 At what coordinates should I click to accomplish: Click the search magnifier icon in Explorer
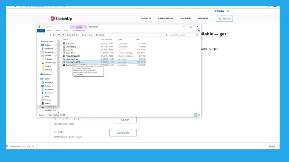(197, 35)
